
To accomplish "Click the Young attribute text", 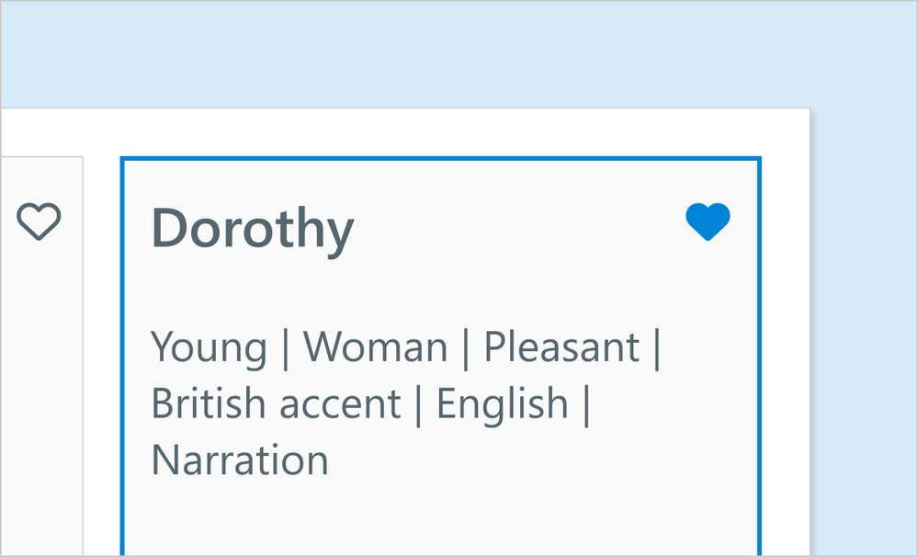I will [x=209, y=347].
